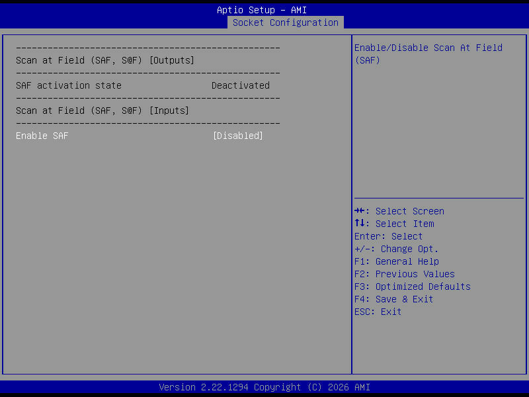Click the SAF activation state label
529x397 pixels.
point(69,85)
